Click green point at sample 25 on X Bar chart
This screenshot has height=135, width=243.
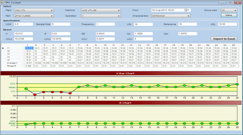coord(237,84)
